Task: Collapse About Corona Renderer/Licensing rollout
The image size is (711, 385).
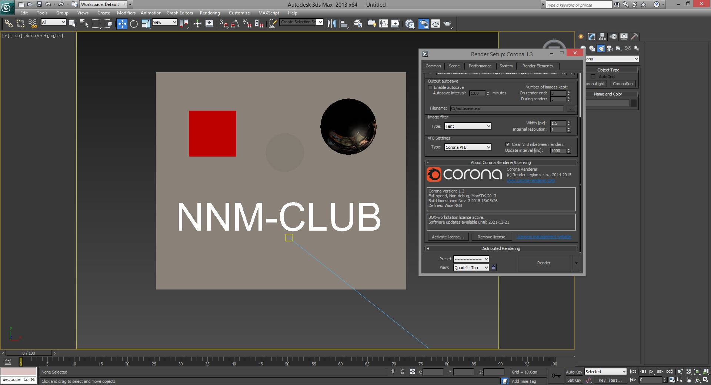Action: coord(500,163)
